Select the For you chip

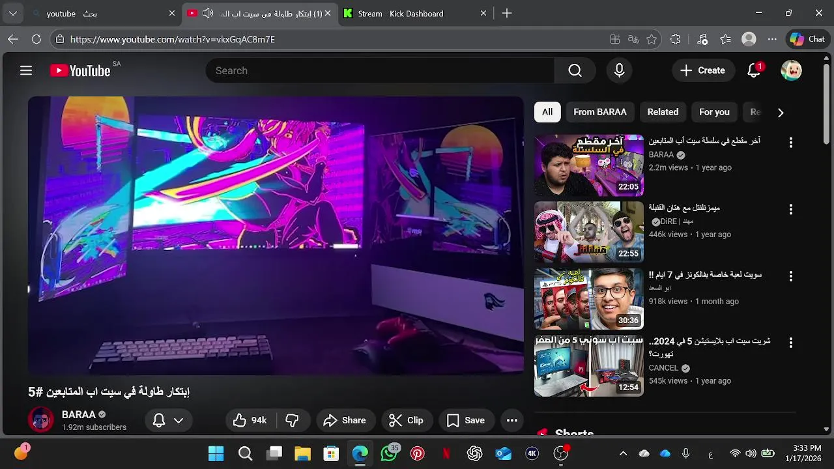714,112
